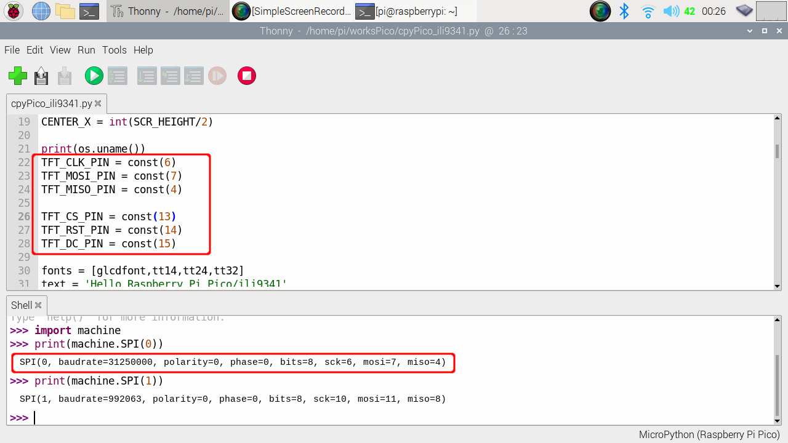Mute the system volume
Viewport: 788px width, 443px height.
point(672,10)
